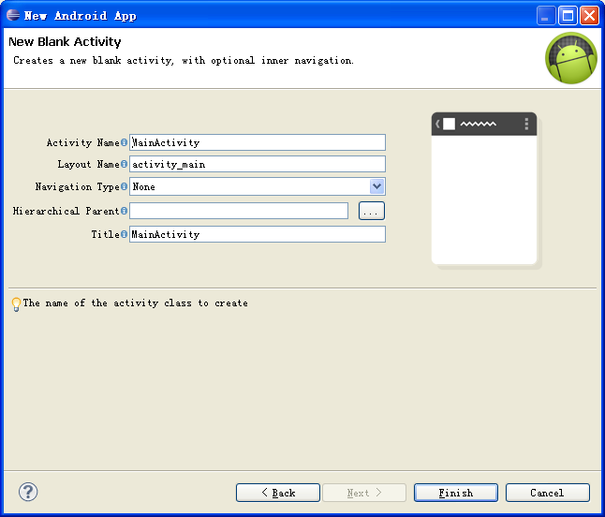Open the help question mark icon

click(x=28, y=492)
